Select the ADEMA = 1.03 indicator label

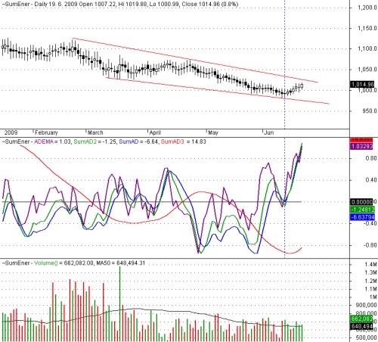(52, 141)
